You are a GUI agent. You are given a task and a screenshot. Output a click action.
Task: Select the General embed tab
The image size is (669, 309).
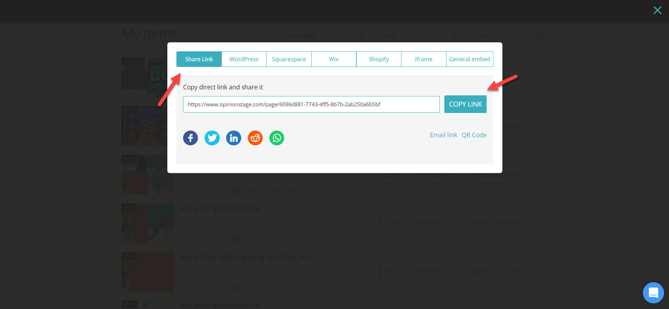click(x=469, y=59)
